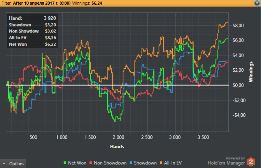This screenshot has height=168, width=261.
Task: Click the Non Showdown legend label
Action: coord(110,163)
